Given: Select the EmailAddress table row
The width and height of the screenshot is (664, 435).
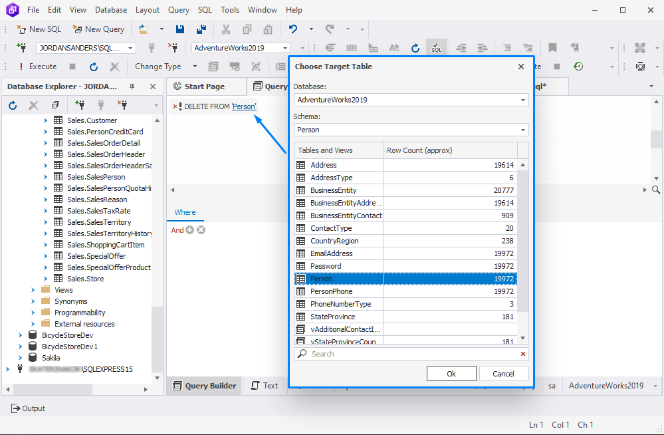Looking at the screenshot, I should click(x=405, y=253).
